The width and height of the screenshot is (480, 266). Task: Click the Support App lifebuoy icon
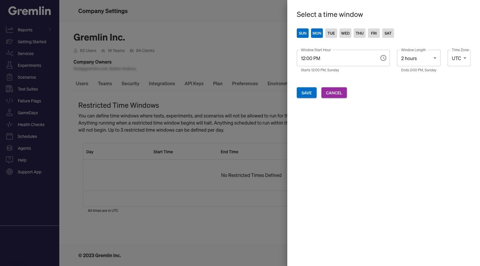coord(9,172)
